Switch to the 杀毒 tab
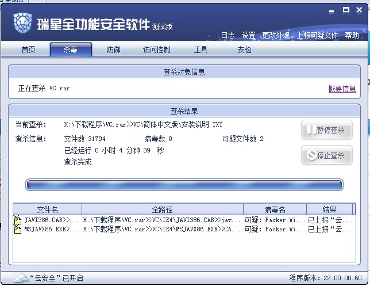 pyautogui.click(x=71, y=49)
